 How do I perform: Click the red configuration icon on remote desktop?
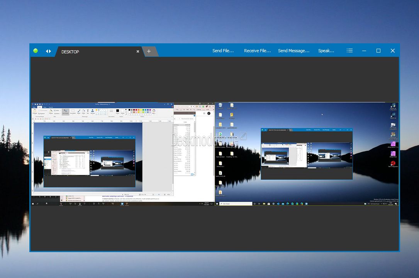coord(393,163)
